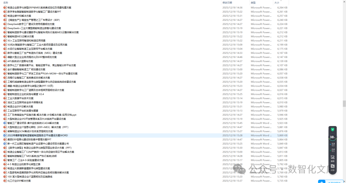The image size is (346, 183).
Task: Select file 智能制造智能工厂MES系统(生产执行系统)说明
Action: click(32, 156)
